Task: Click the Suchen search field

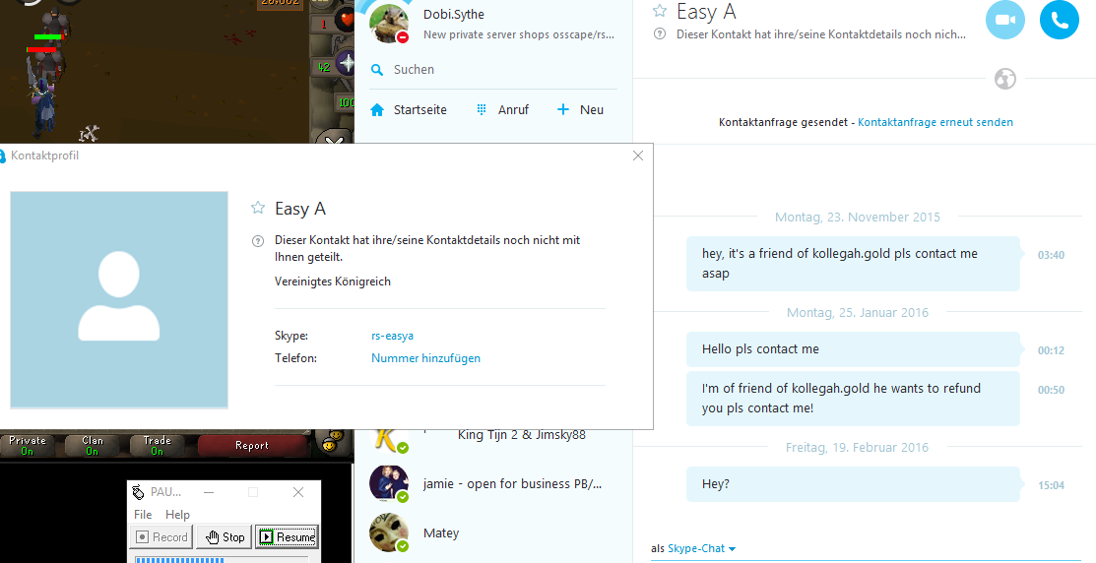Action: [x=492, y=69]
